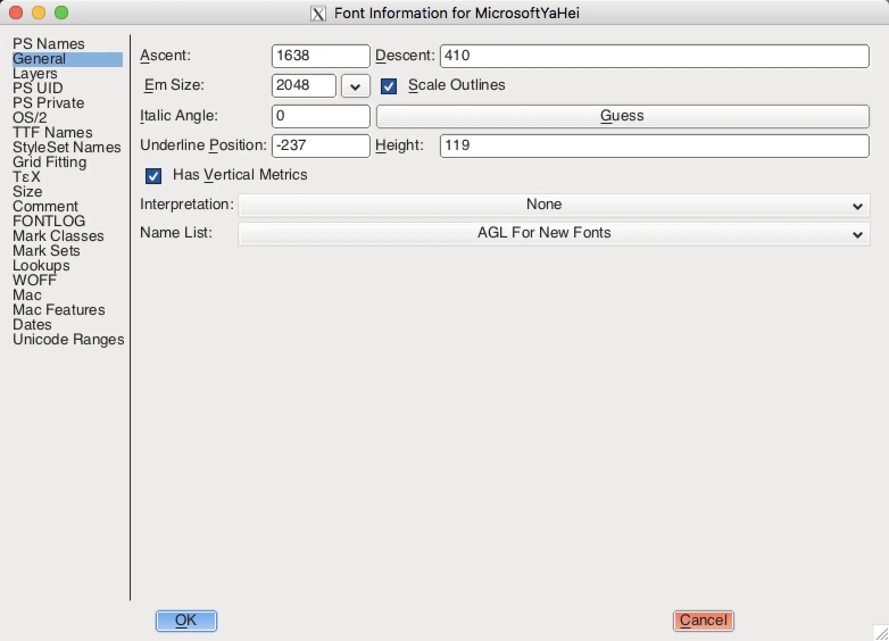The height and width of the screenshot is (641, 889).
Task: Go to PS UID section
Action: [x=38, y=88]
